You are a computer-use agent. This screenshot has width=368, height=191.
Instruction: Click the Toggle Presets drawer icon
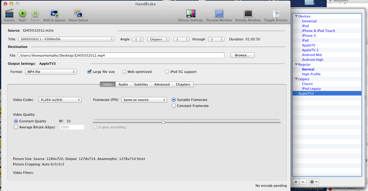tap(276, 14)
